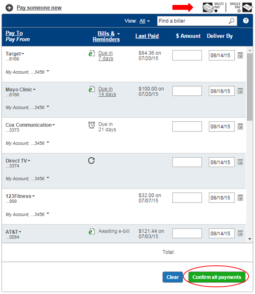Open the Due in 7 days link for Target

(106, 56)
